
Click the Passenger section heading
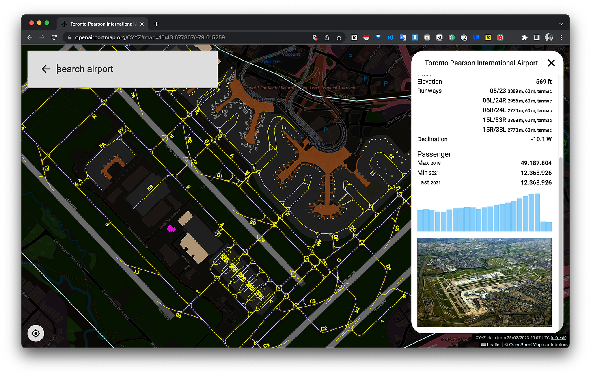(434, 154)
